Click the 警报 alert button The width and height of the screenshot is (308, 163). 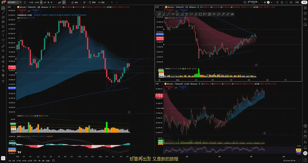92,2
